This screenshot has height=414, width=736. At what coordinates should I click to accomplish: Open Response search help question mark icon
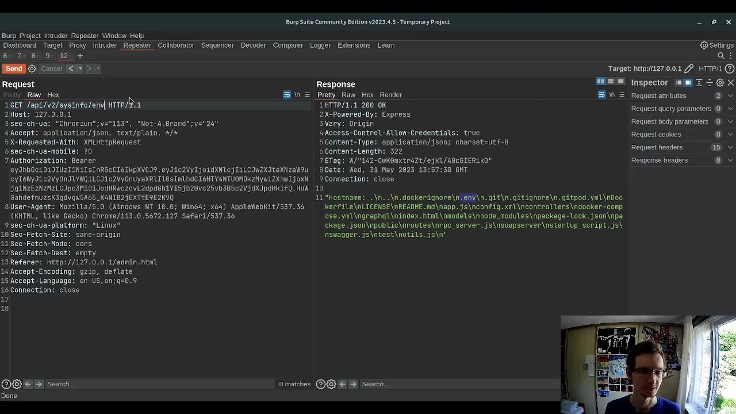(x=321, y=384)
